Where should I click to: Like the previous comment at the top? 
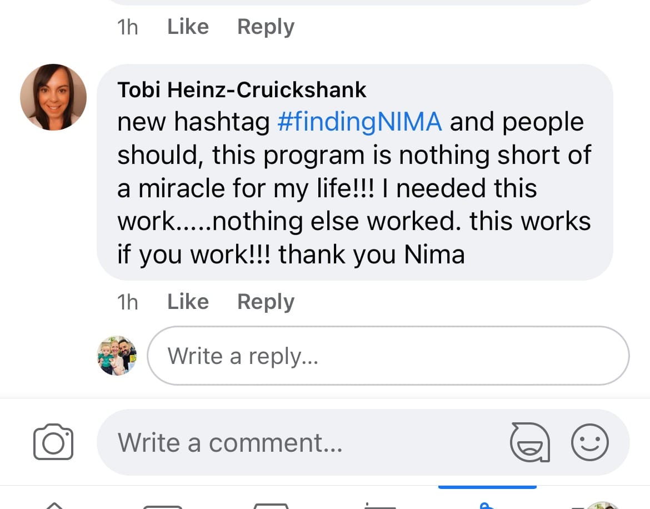(188, 27)
